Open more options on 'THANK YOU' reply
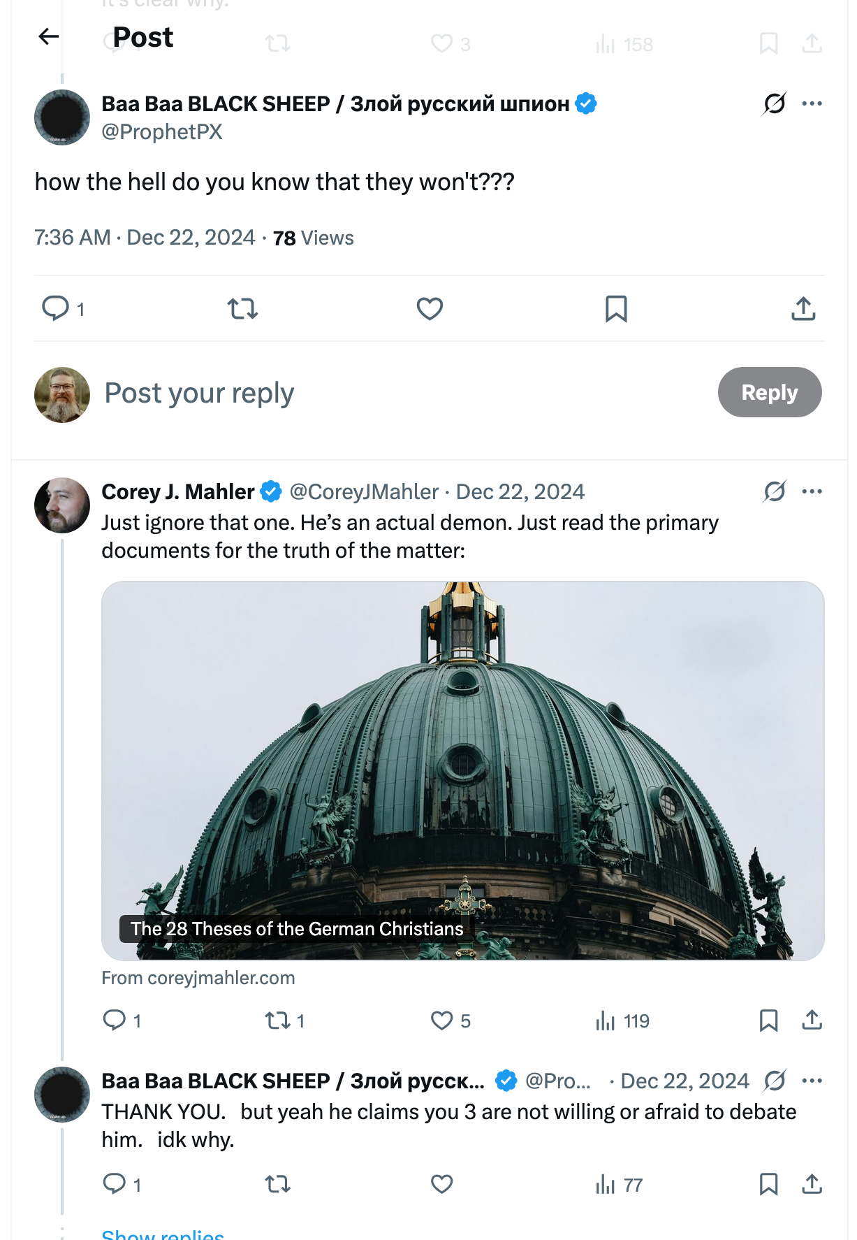This screenshot has height=1240, width=857. click(812, 1081)
